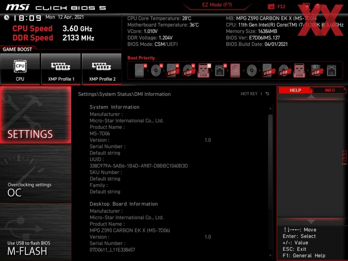This screenshot has height=261, width=348.
Task: Select UEFI USB hard disk boot icon with U badge
Action: pyautogui.click(x=172, y=70)
